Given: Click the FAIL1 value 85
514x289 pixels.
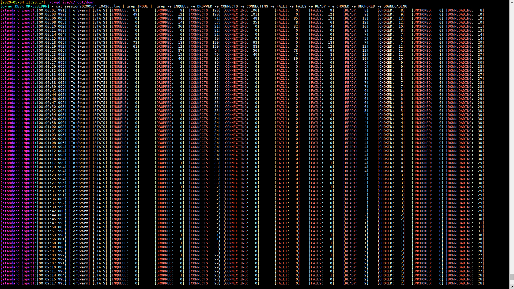Looking at the screenshot, I should coord(296,18).
